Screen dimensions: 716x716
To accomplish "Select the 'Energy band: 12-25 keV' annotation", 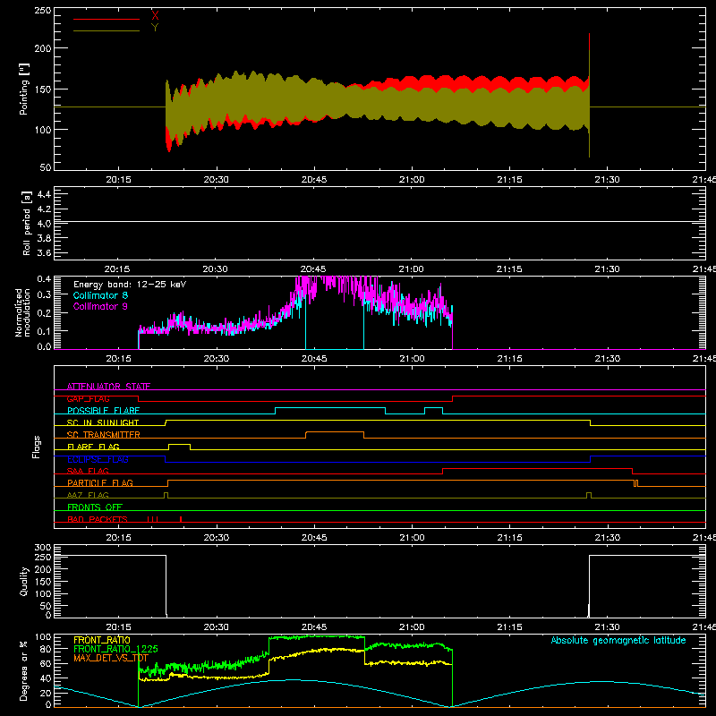I will tap(130, 285).
